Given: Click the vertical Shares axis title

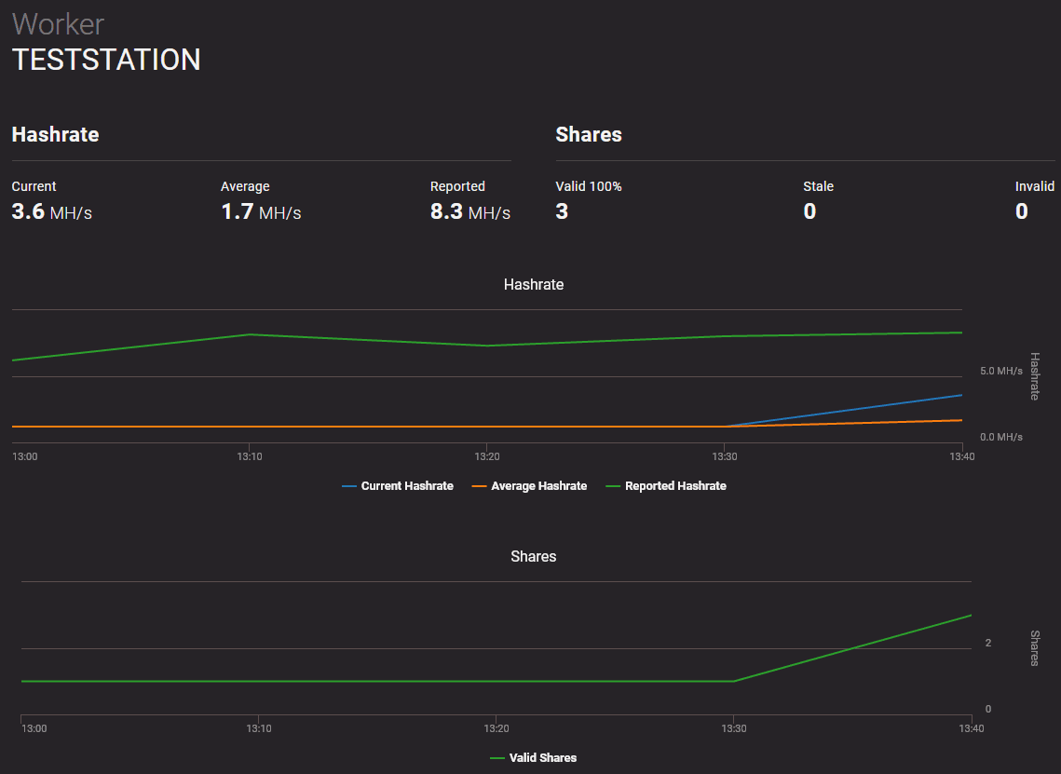Looking at the screenshot, I should [1035, 648].
